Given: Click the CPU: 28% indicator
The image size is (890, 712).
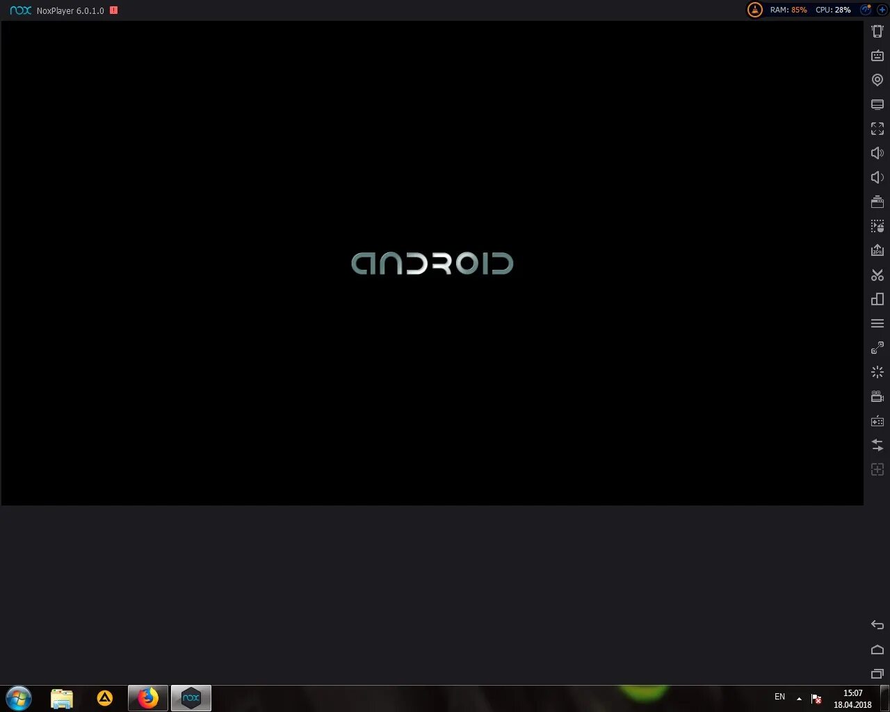Looking at the screenshot, I should pos(833,10).
